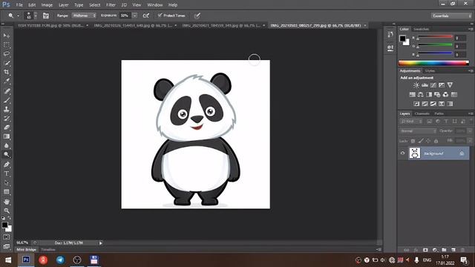Select the Brush tool
This screenshot has height=267, width=475.
(x=7, y=100)
